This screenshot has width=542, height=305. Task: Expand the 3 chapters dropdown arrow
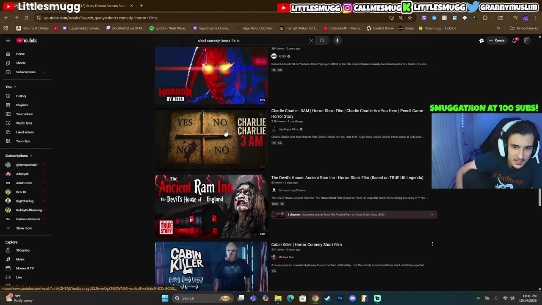pyautogui.click(x=431, y=215)
